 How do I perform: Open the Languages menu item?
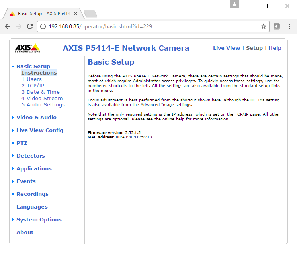click(32, 207)
